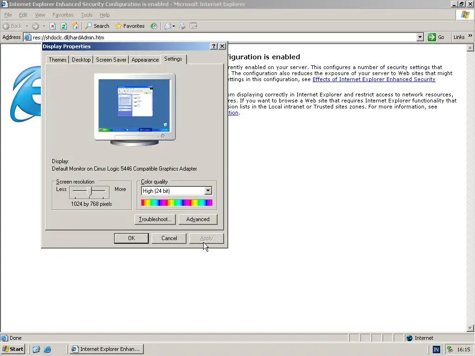Click the Stop loading icon
Image resolution: width=475 pixels, height=356 pixels.
click(52, 26)
